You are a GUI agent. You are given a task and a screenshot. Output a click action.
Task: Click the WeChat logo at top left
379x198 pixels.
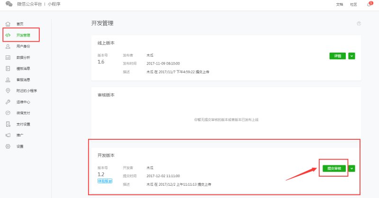(x=9, y=4)
